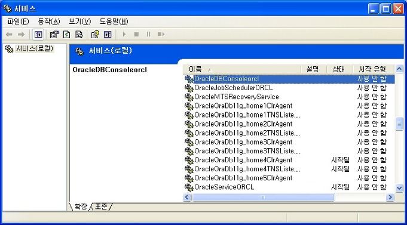Click the gear icon of OracleOraDb11g_home2ClrAgent
Screen dimensions: 407x225
(x=189, y=124)
